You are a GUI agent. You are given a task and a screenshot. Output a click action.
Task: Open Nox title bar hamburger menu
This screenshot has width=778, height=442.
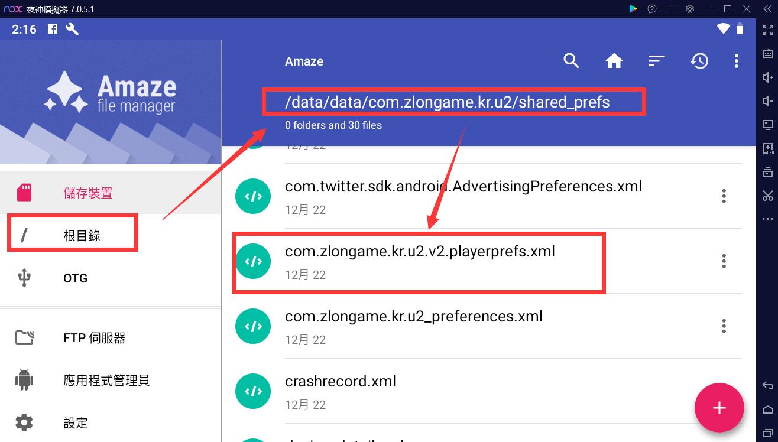click(x=671, y=9)
